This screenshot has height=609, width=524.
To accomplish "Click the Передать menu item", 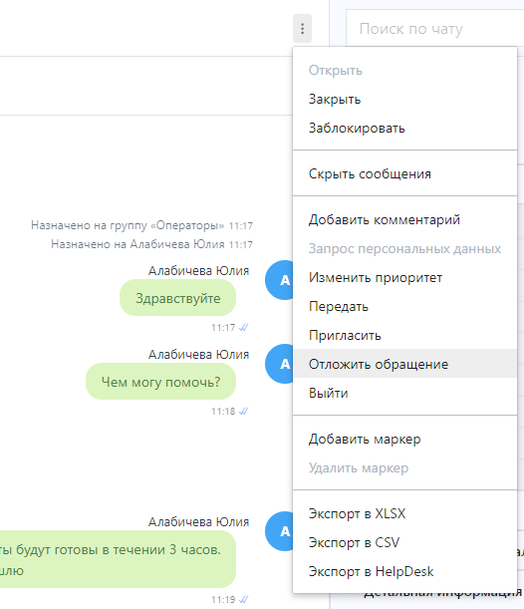I will point(404,306).
